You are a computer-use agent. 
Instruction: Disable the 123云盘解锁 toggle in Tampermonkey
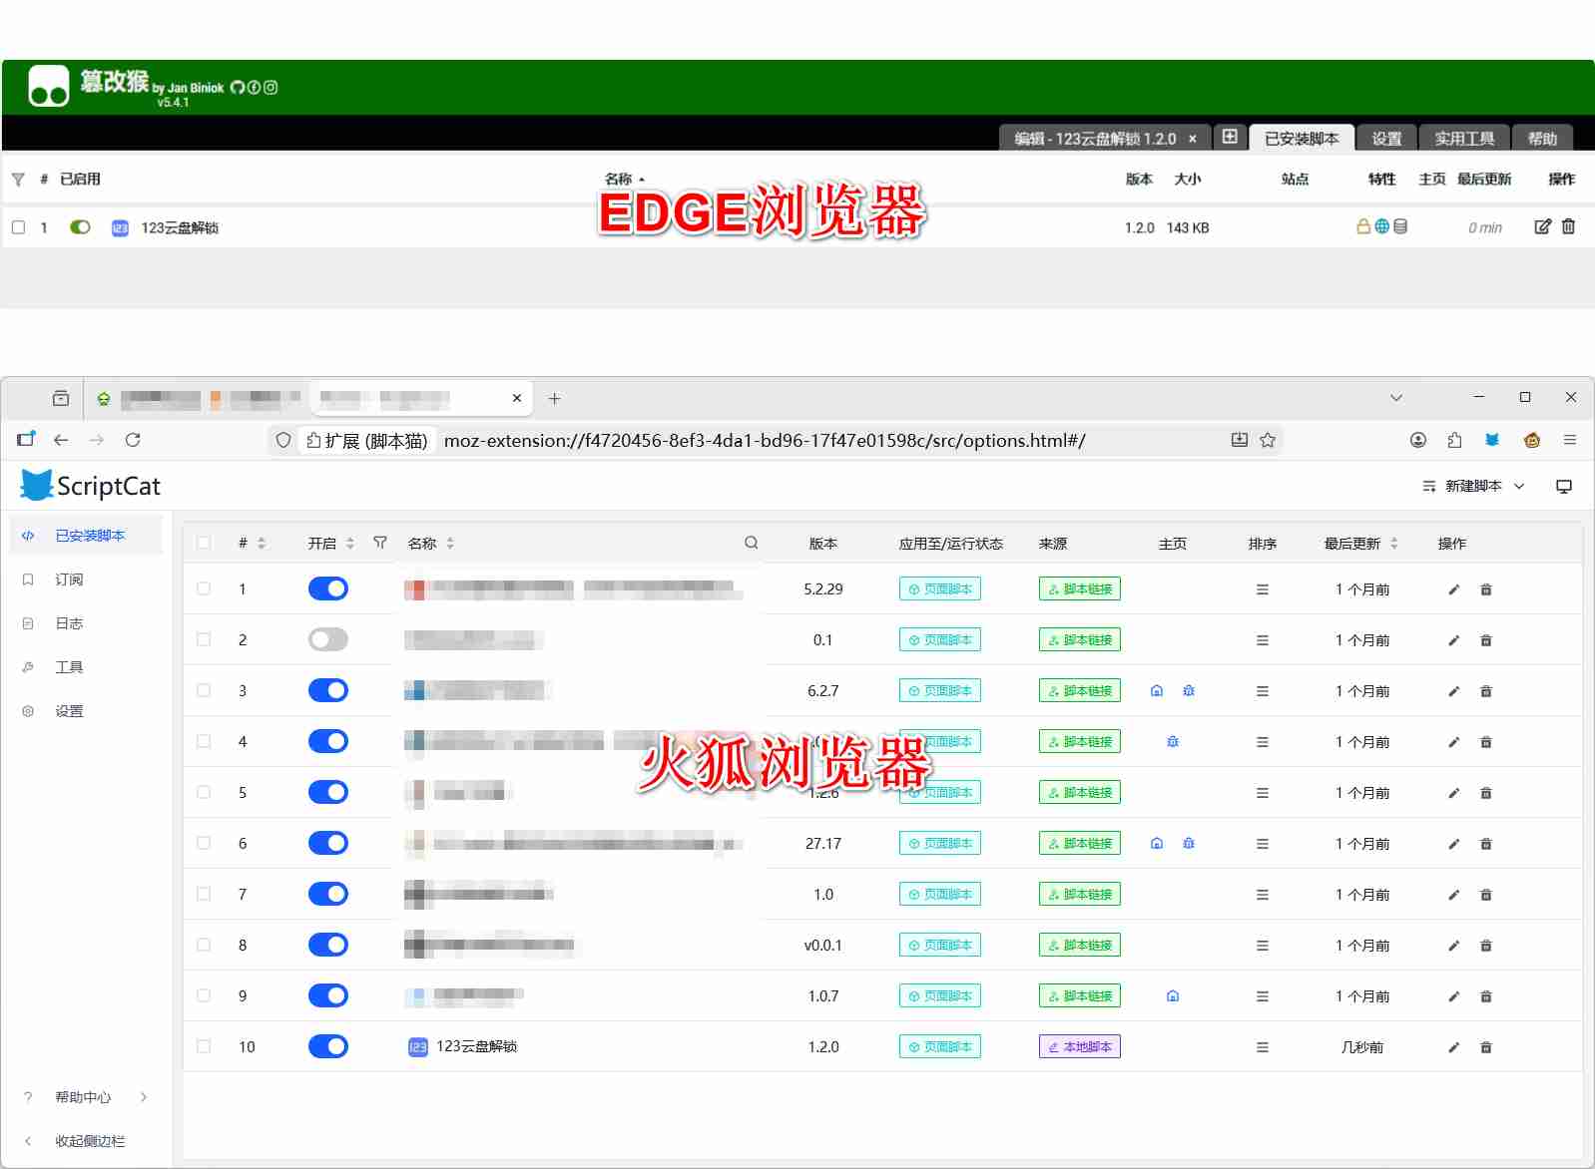81,227
